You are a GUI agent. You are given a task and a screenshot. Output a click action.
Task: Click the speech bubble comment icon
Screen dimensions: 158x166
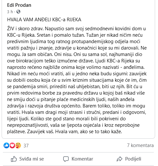click(x=66, y=159)
